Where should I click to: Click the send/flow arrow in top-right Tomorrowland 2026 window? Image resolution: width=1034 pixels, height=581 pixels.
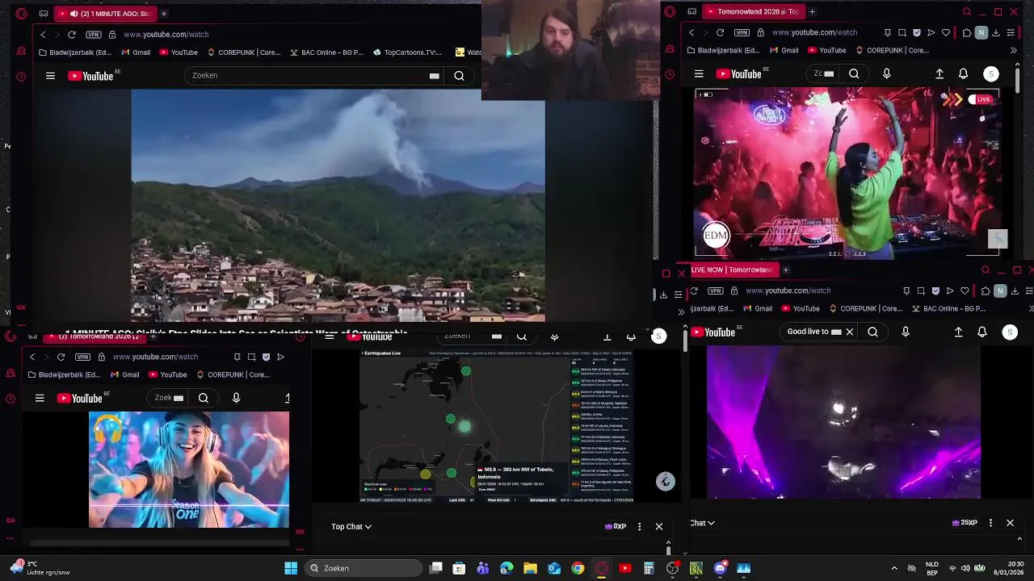931,33
